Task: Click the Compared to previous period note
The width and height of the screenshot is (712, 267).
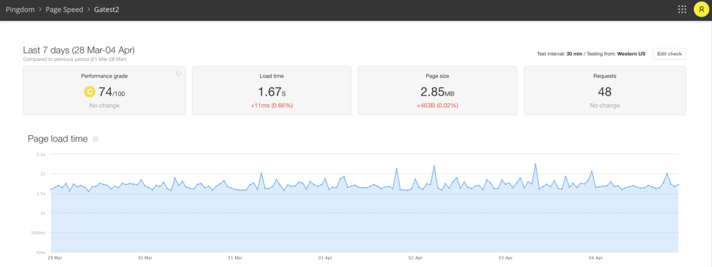Action: (x=74, y=59)
